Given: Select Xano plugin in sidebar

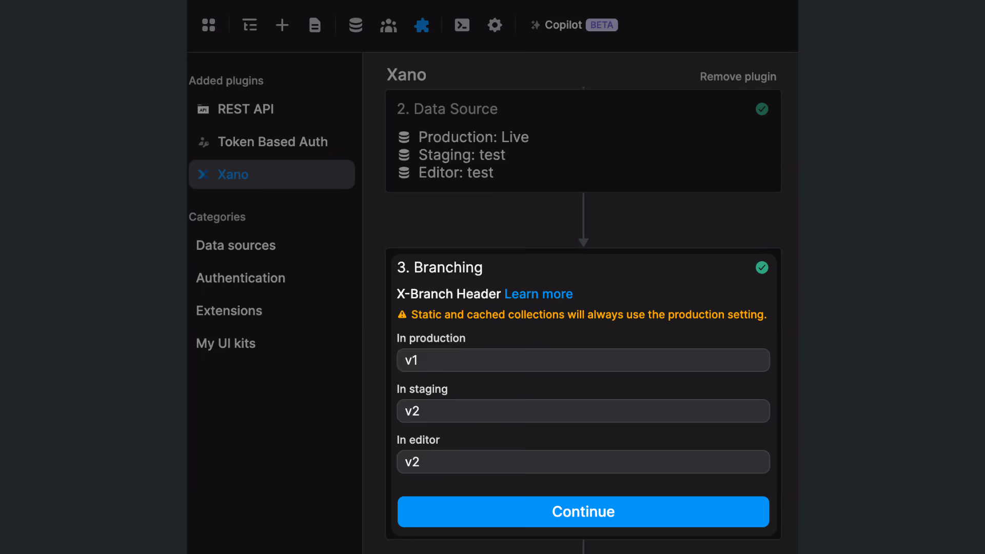Looking at the screenshot, I should pyautogui.click(x=272, y=174).
